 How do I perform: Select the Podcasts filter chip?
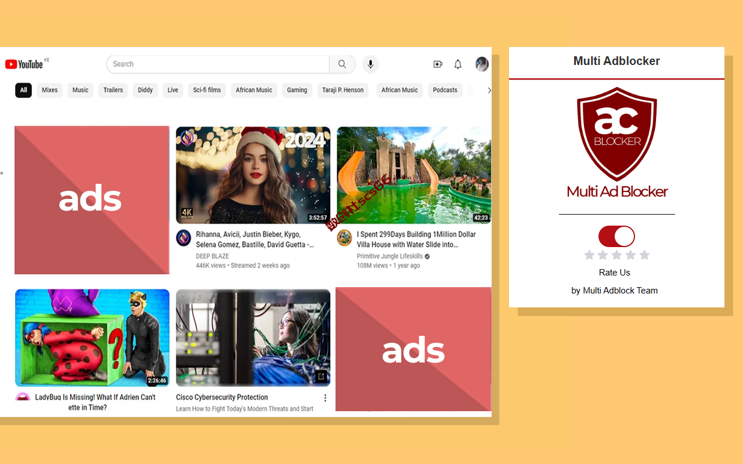pyautogui.click(x=445, y=90)
